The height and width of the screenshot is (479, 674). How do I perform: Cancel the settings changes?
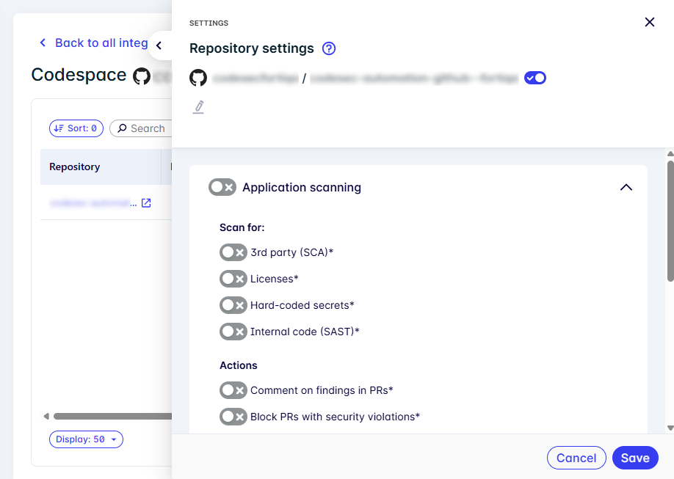click(576, 458)
